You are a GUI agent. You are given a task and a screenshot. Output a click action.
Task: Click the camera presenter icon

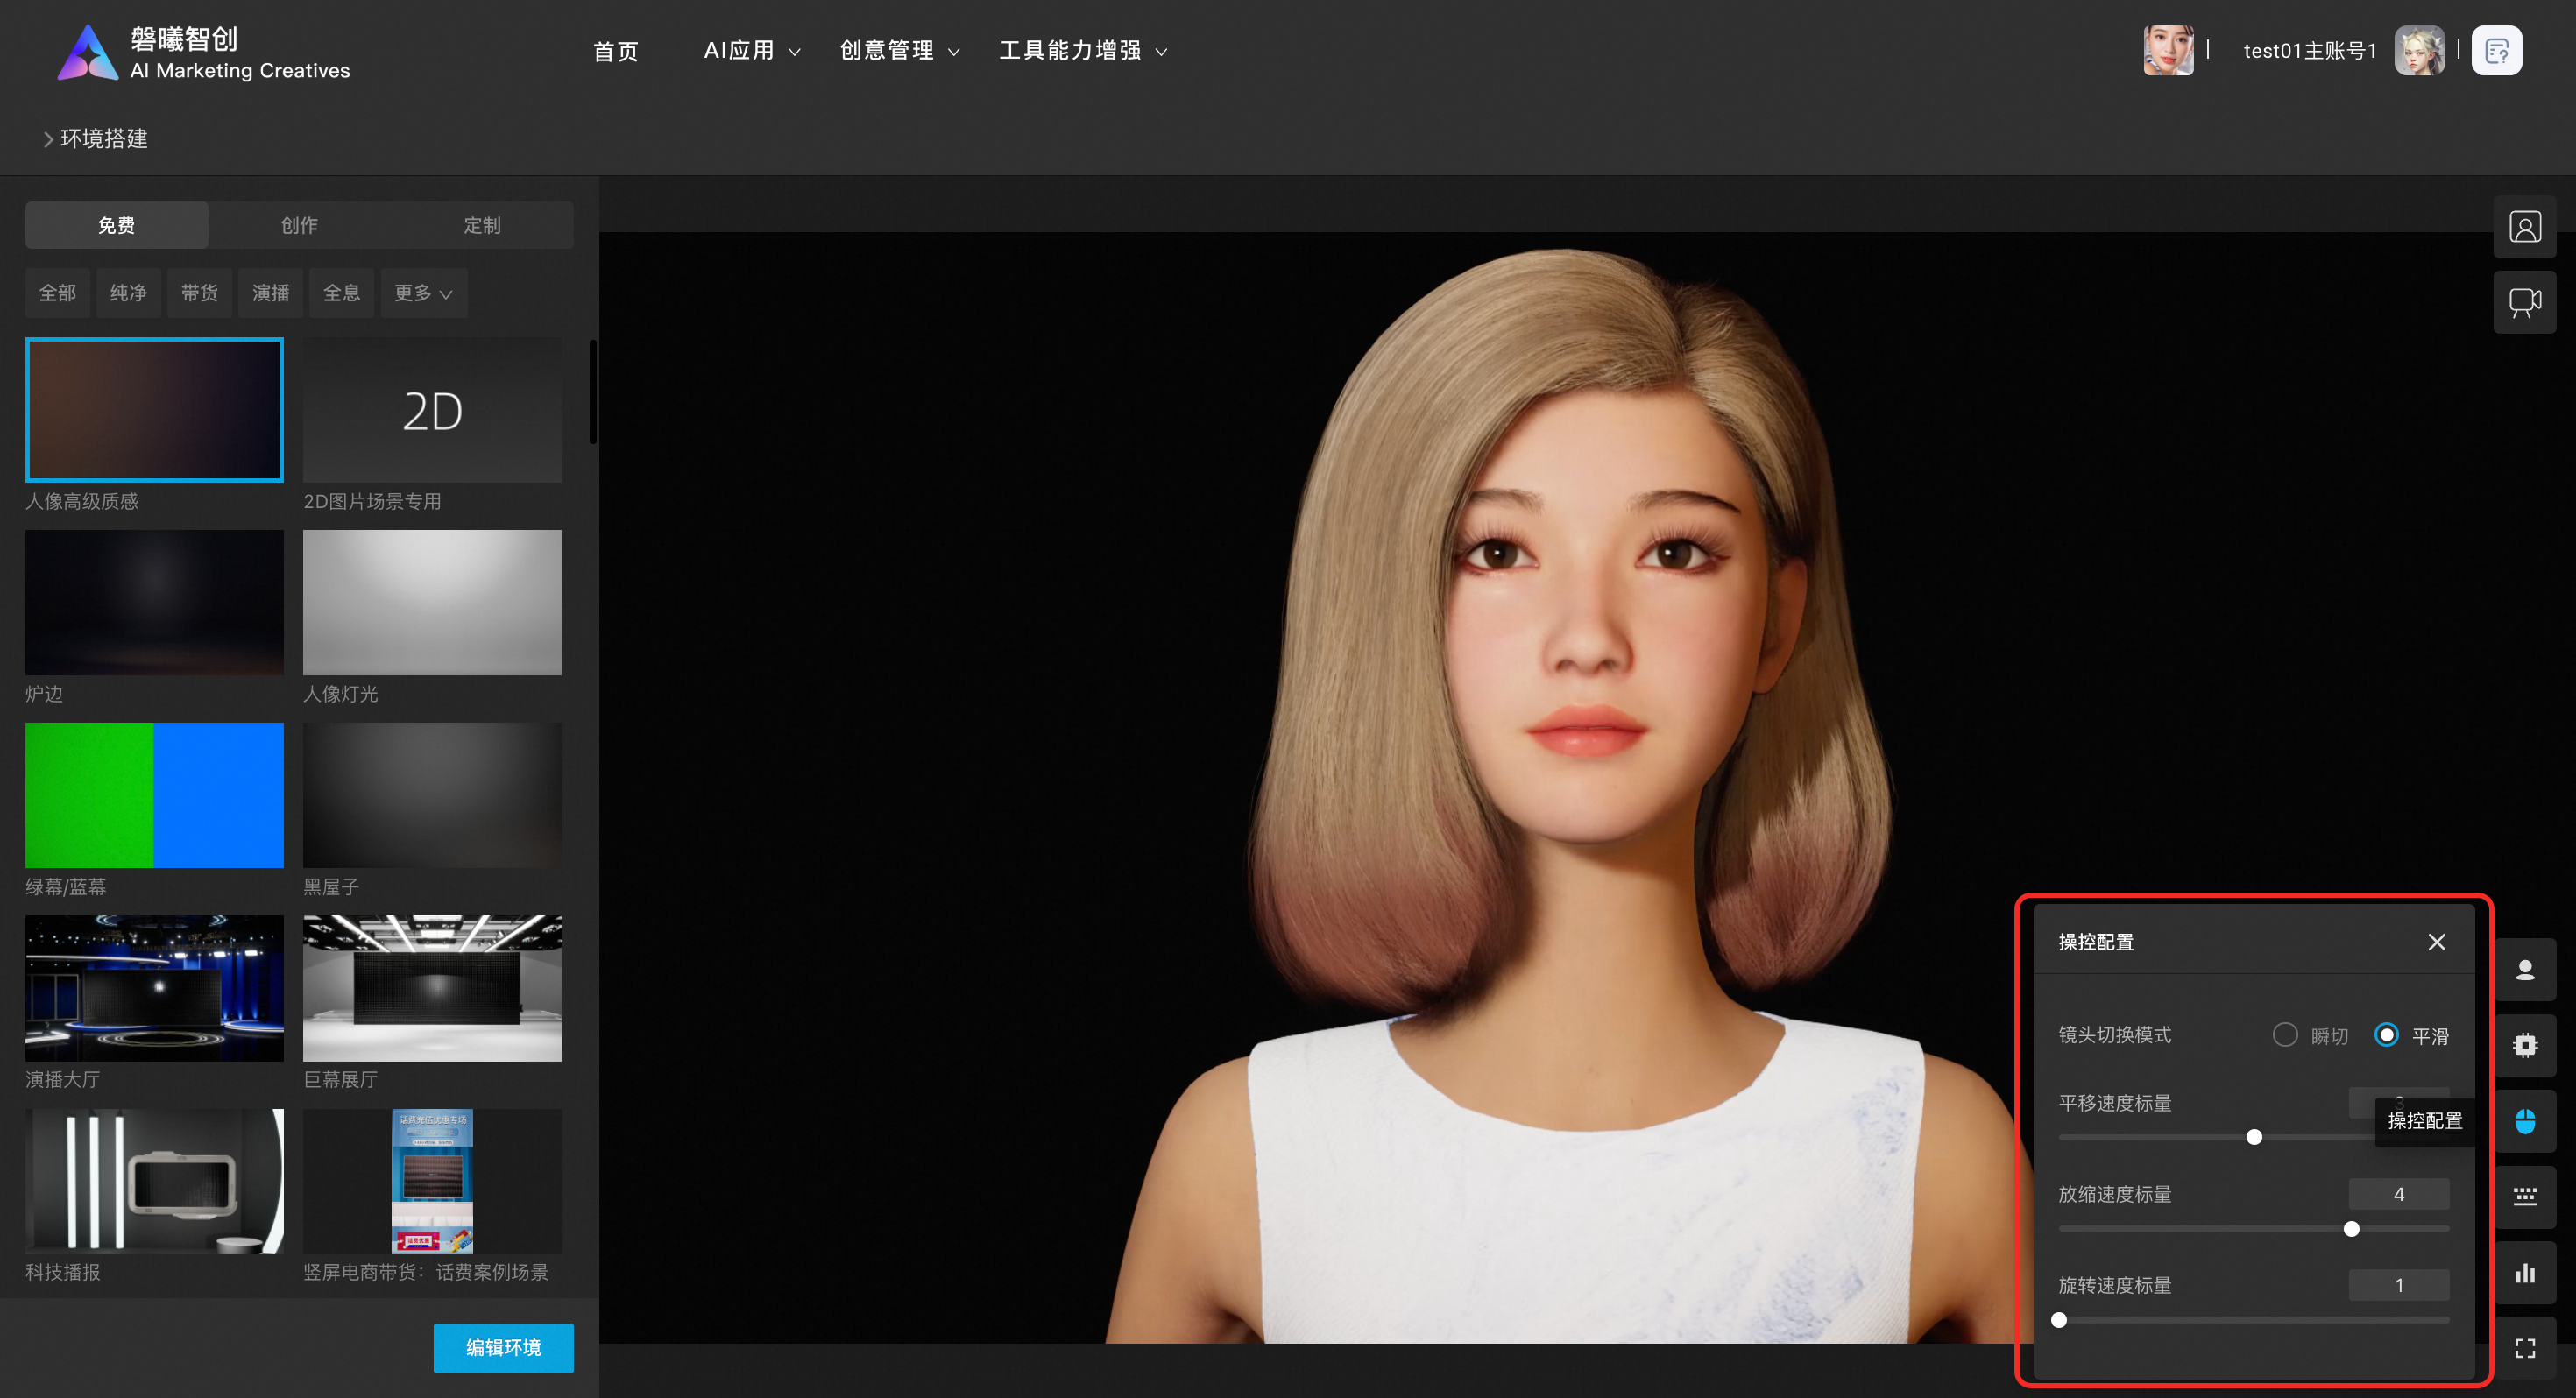pos(2524,302)
